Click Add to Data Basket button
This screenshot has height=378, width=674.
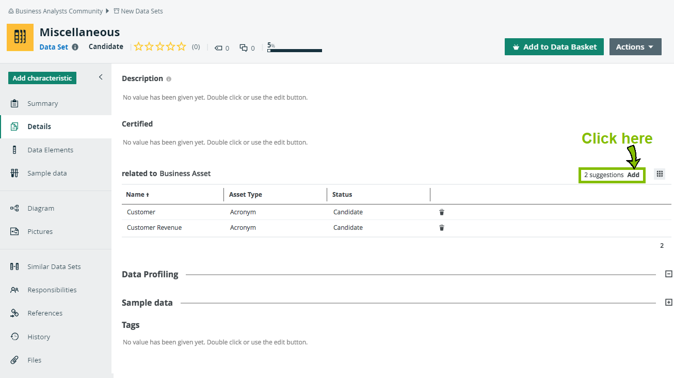point(554,46)
